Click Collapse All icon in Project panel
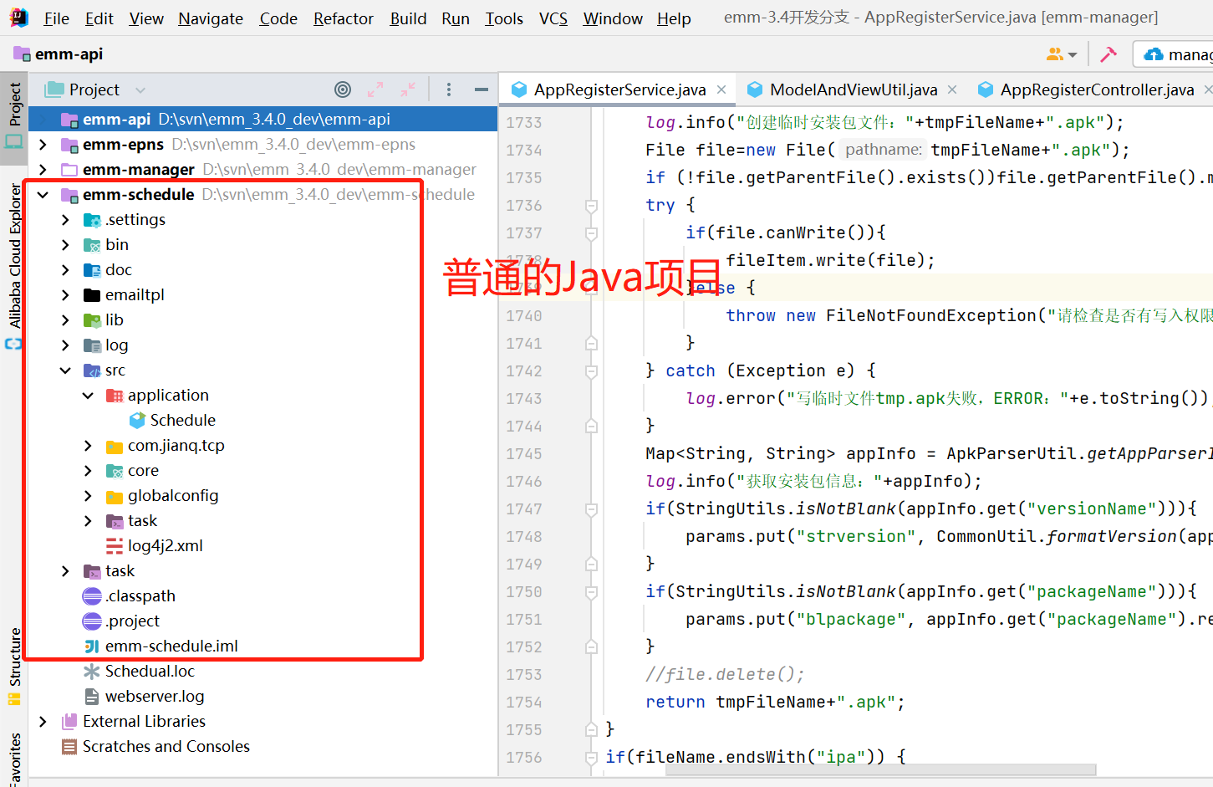The width and height of the screenshot is (1213, 787). (408, 89)
